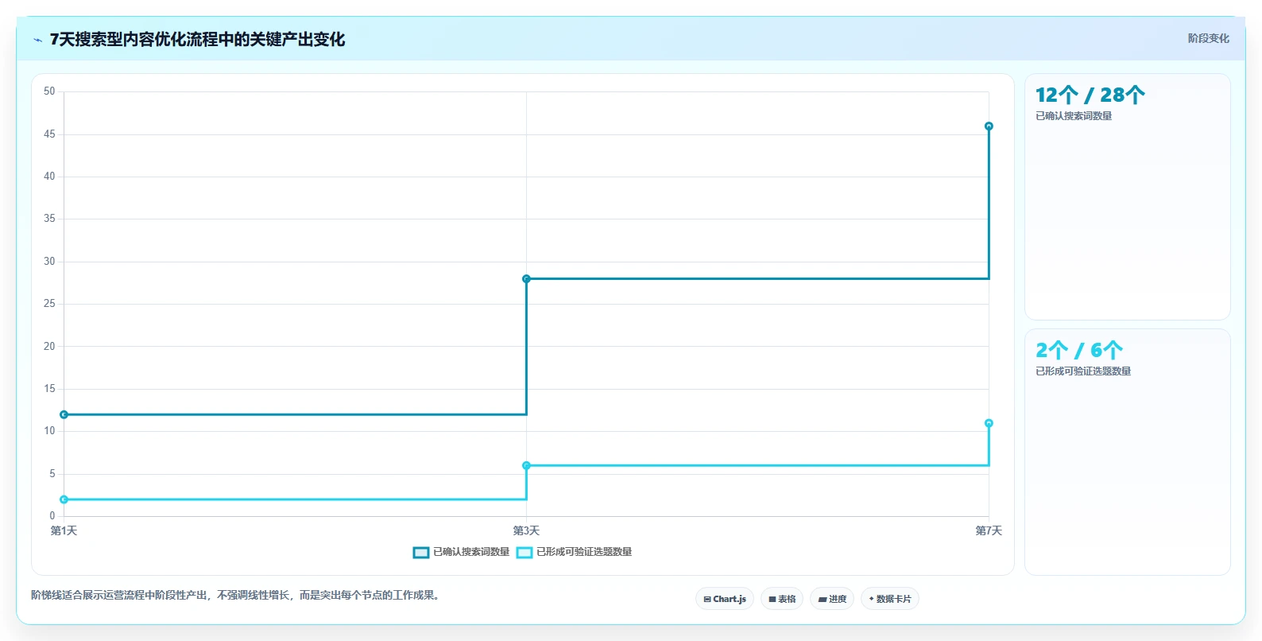Click the 12个 / 28个 stat value
Image resolution: width=1262 pixels, height=641 pixels.
[x=1090, y=95]
